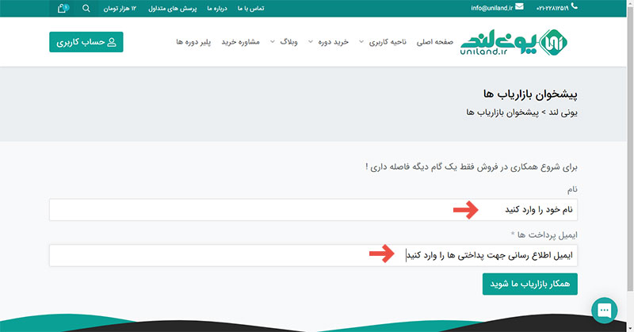Open مشاوره خرید menu item
Screen dimensions: 634x332
click(241, 42)
